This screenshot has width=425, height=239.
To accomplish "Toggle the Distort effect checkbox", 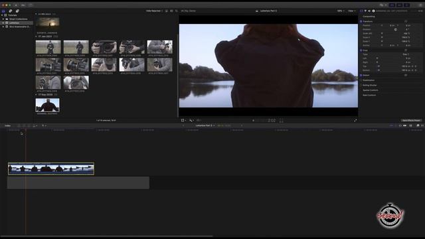I will 361,75.
